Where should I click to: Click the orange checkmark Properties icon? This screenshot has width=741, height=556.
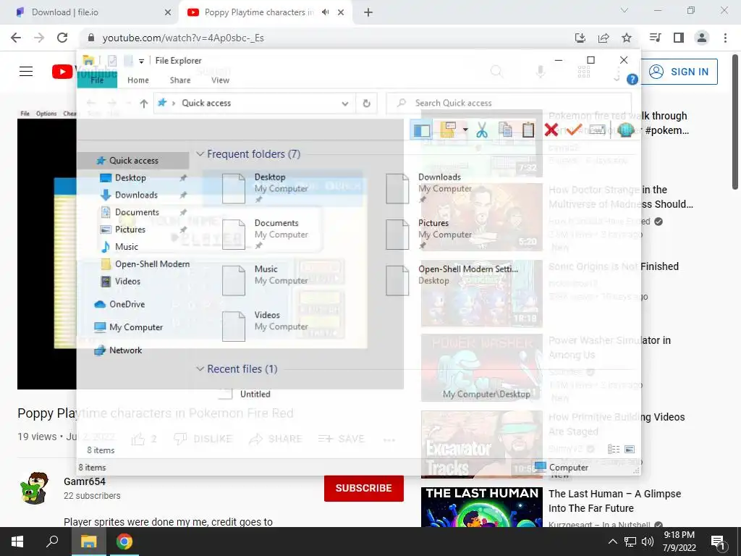click(574, 130)
